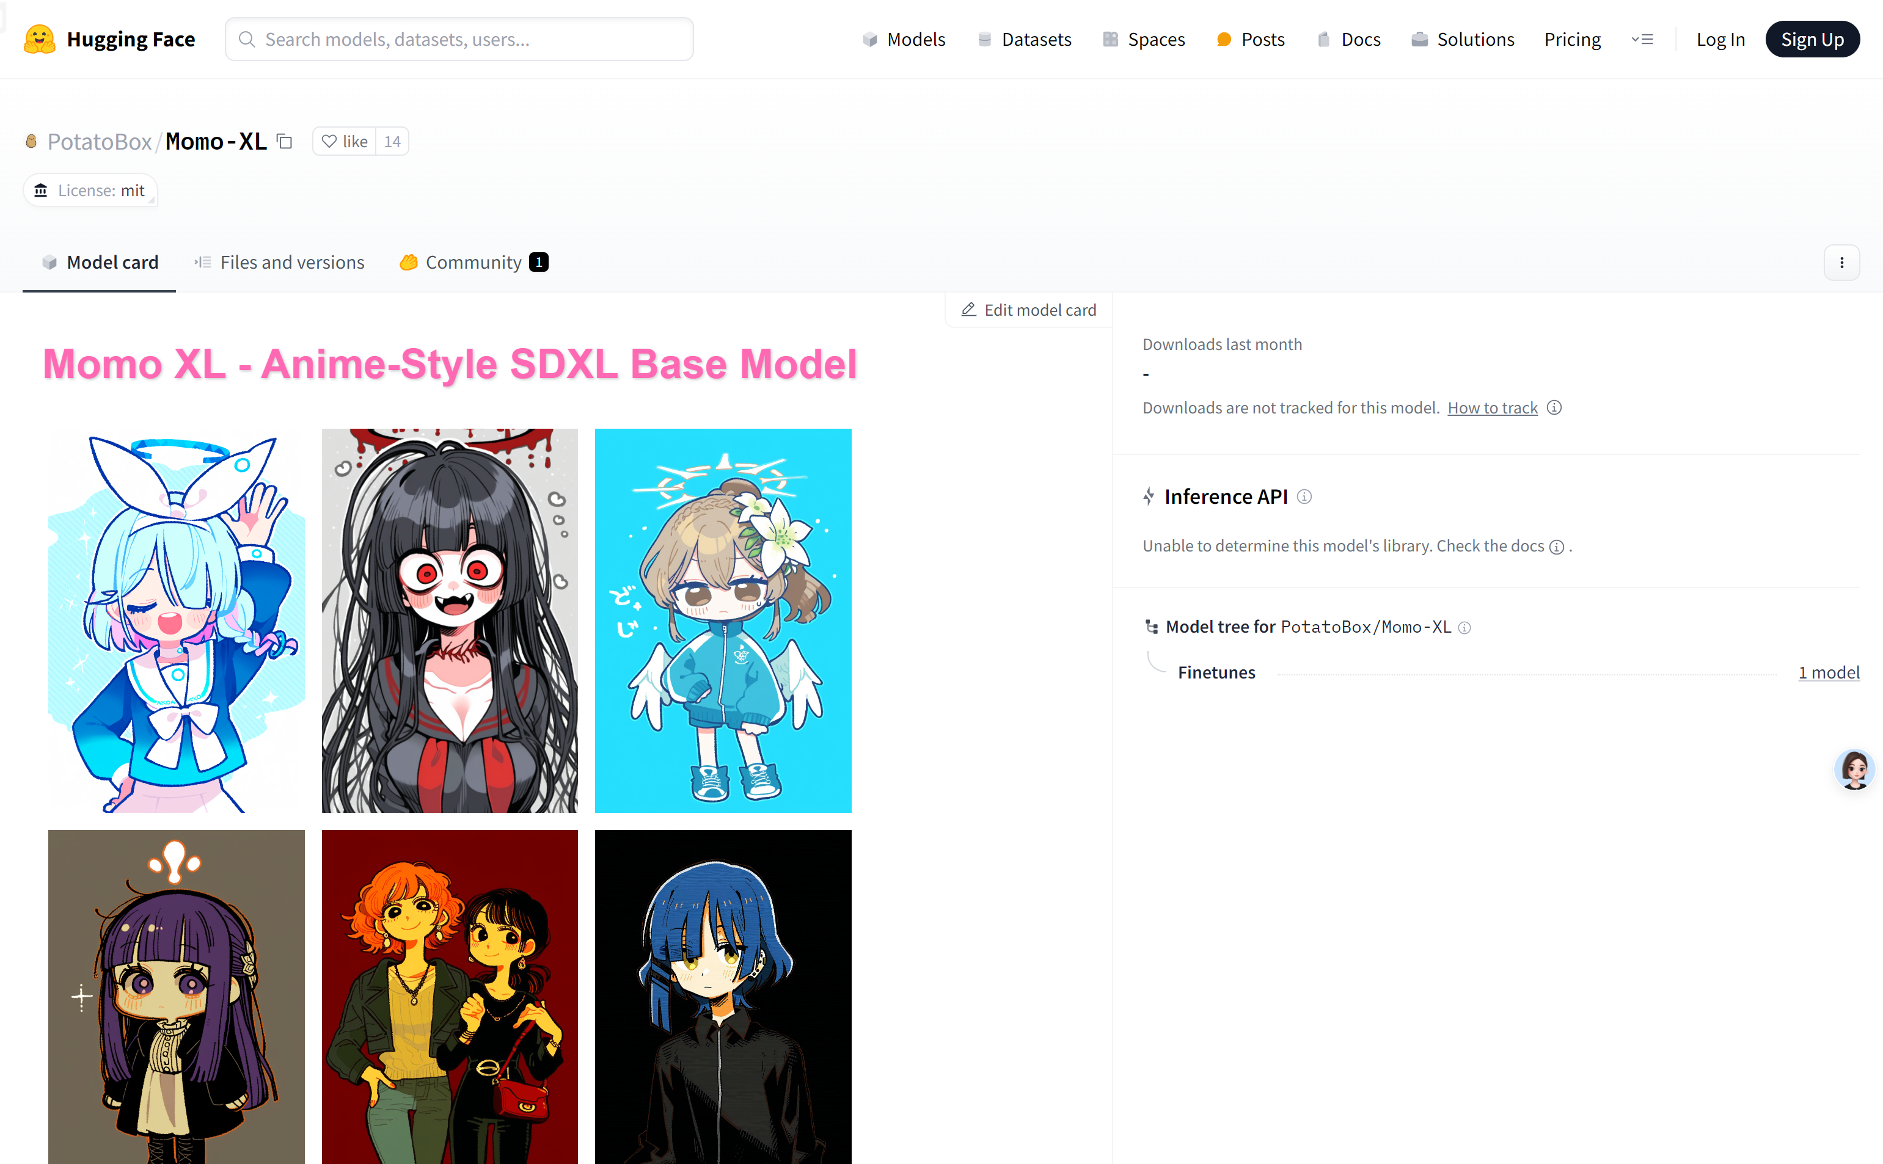Open the three-dot options menu

click(1841, 263)
